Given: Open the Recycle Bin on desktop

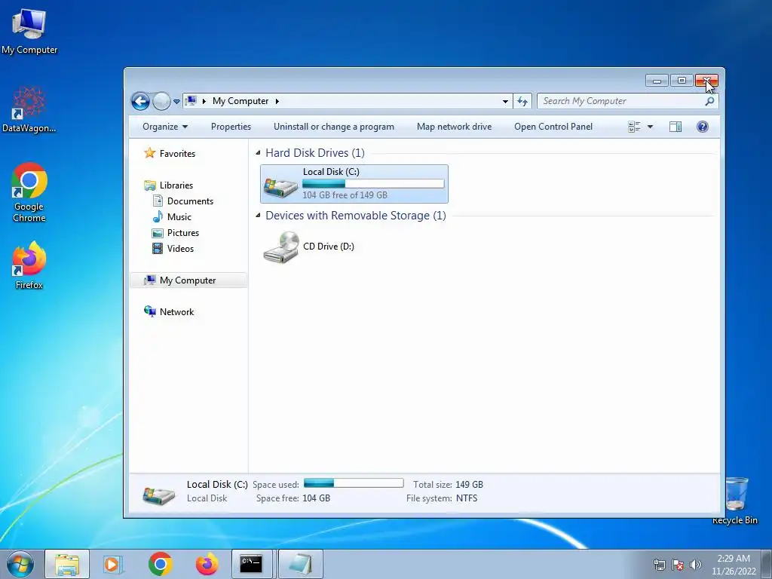Looking at the screenshot, I should 735,501.
